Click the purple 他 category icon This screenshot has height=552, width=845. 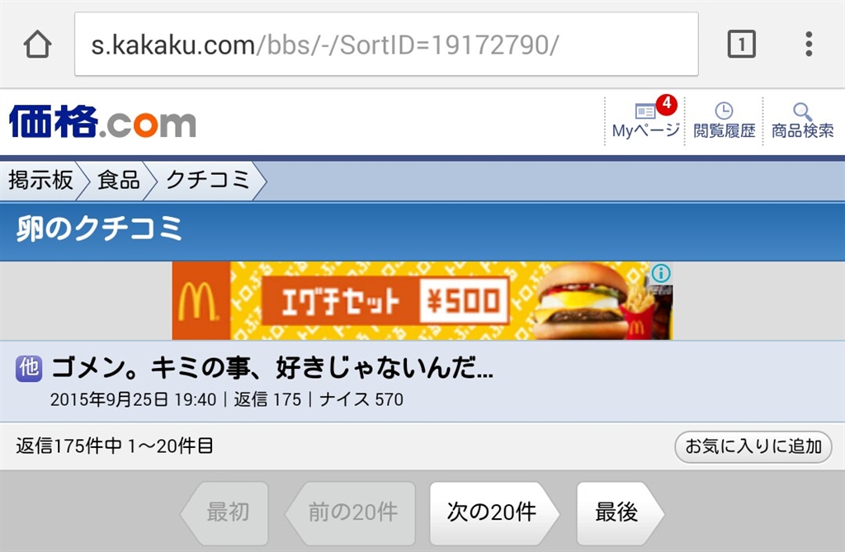(29, 369)
